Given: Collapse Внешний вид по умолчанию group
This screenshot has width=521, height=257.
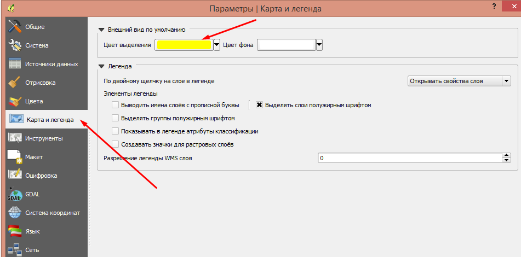Looking at the screenshot, I should [x=101, y=30].
